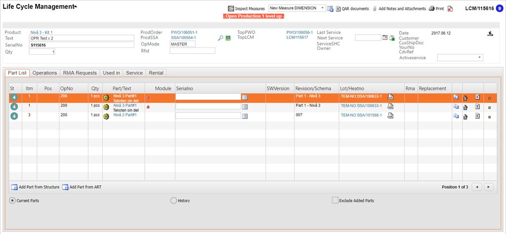Open the RMA Requests tab
Viewport: 506px width, 234px height.
(80, 73)
